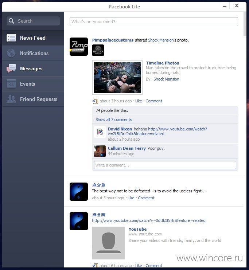This screenshot has width=249, height=270.
Task: Open David Nixon's profile link
Action: click(120, 129)
